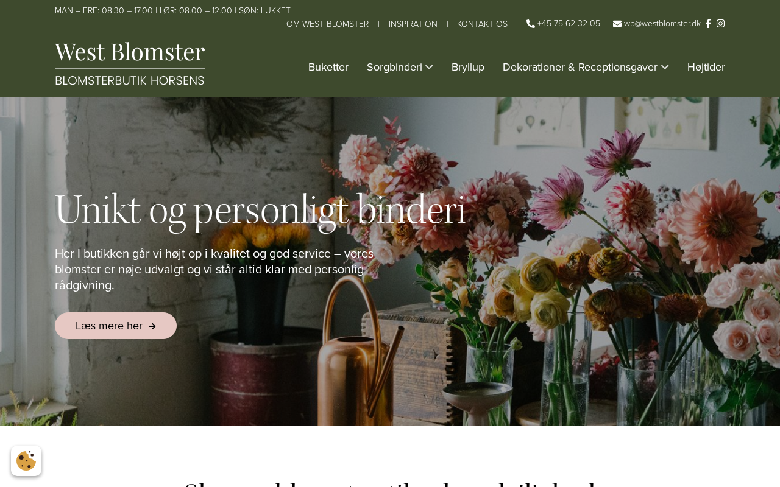The width and height of the screenshot is (780, 487).
Task: Go to Buketter page
Action: pos(328,67)
